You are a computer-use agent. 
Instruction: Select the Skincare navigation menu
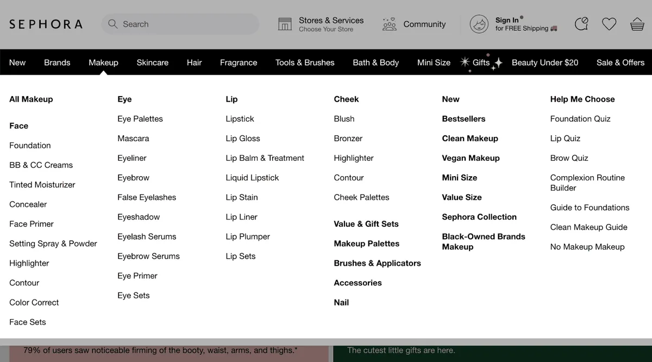(153, 63)
